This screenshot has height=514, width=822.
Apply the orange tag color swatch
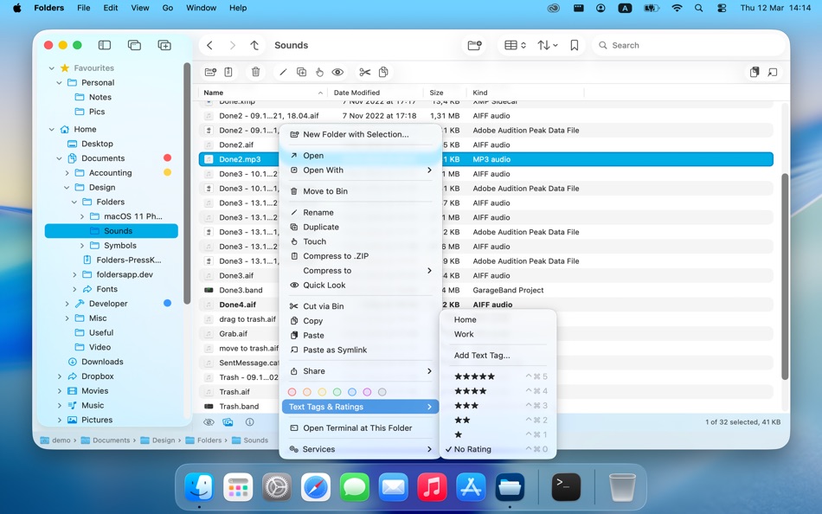click(x=307, y=392)
